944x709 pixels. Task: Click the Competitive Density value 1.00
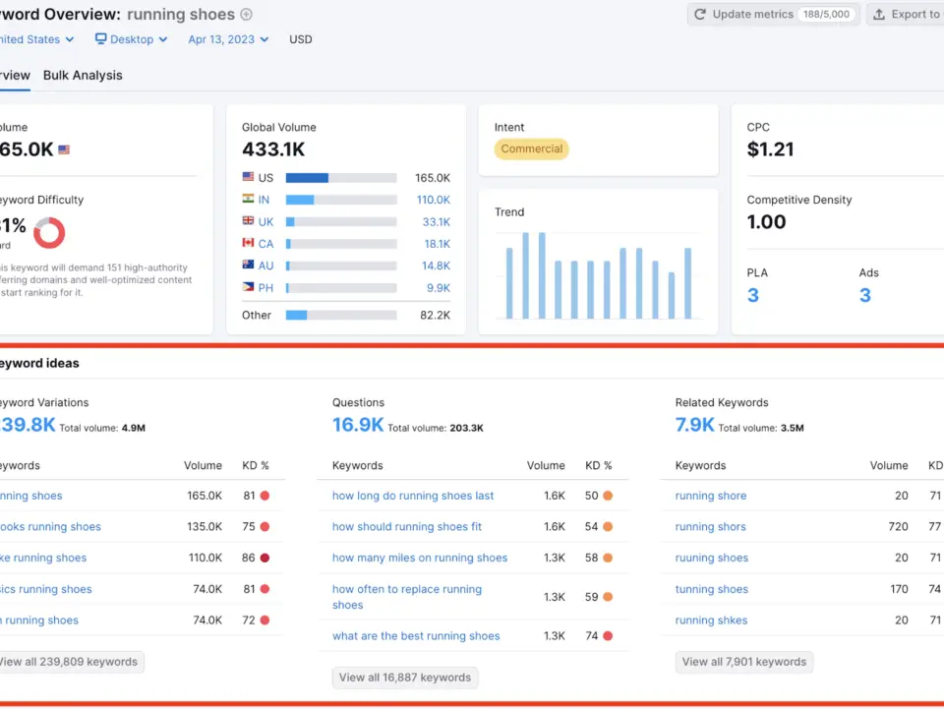point(766,221)
